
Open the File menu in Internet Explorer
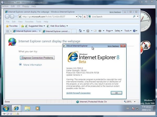click(x=8, y=22)
